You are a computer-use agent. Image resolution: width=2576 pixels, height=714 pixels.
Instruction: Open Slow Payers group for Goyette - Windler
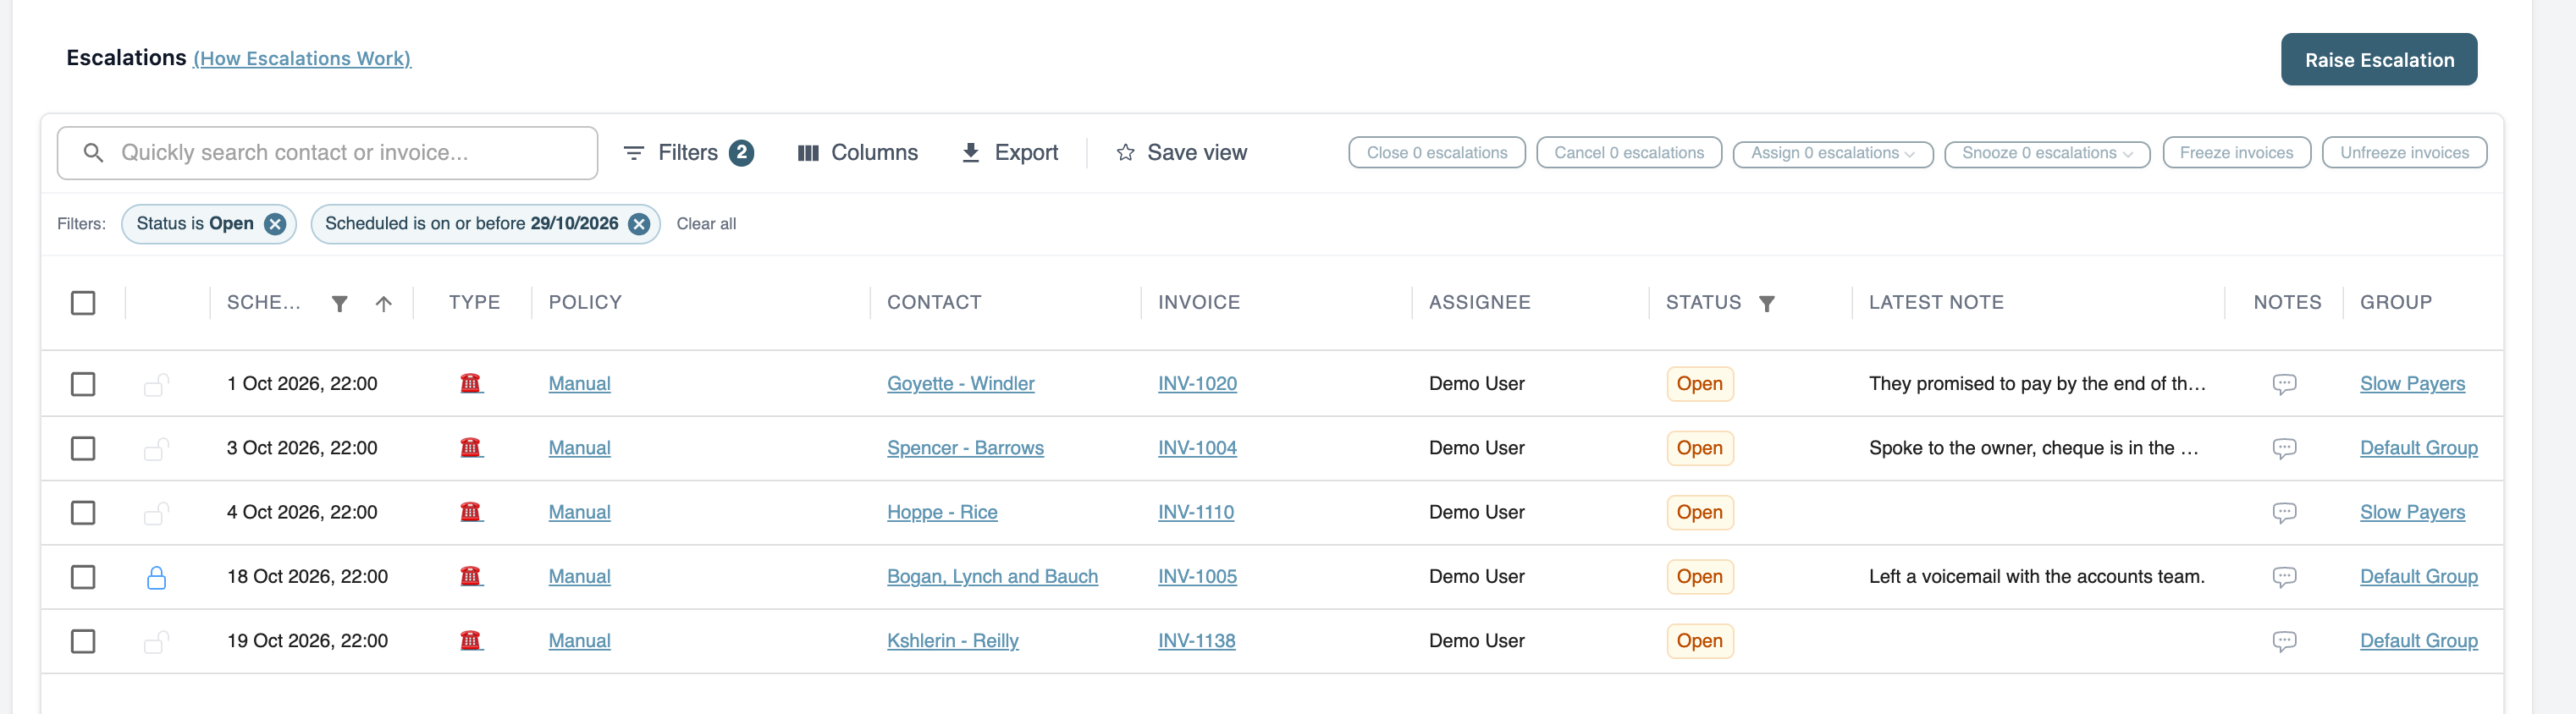[2411, 384]
